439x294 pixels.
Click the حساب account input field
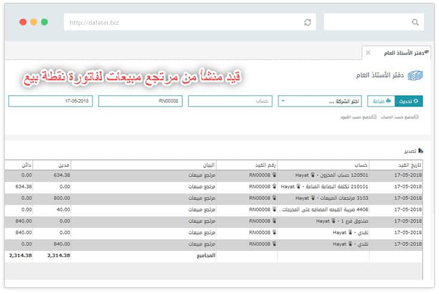pyautogui.click(x=230, y=101)
